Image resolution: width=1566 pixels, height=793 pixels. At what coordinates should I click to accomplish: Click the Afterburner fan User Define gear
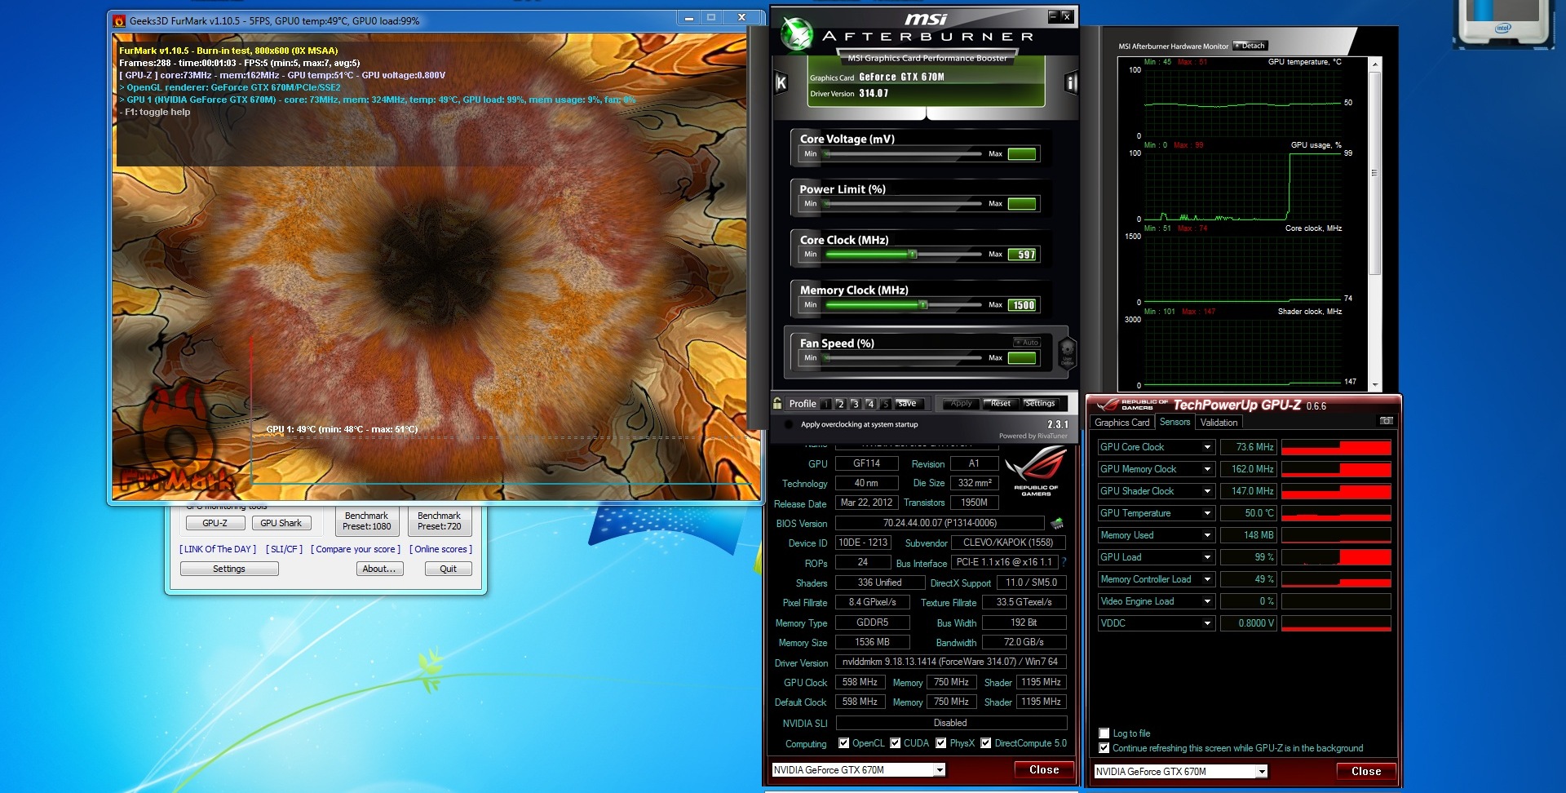click(x=1067, y=354)
